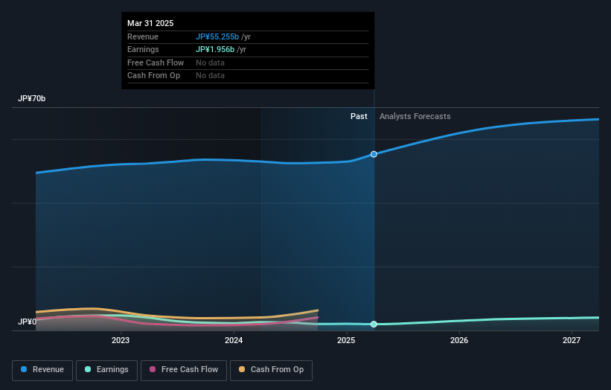The image size is (611, 390).
Task: Click the pink Free Cash Flow legend dot
Action: pyautogui.click(x=153, y=369)
